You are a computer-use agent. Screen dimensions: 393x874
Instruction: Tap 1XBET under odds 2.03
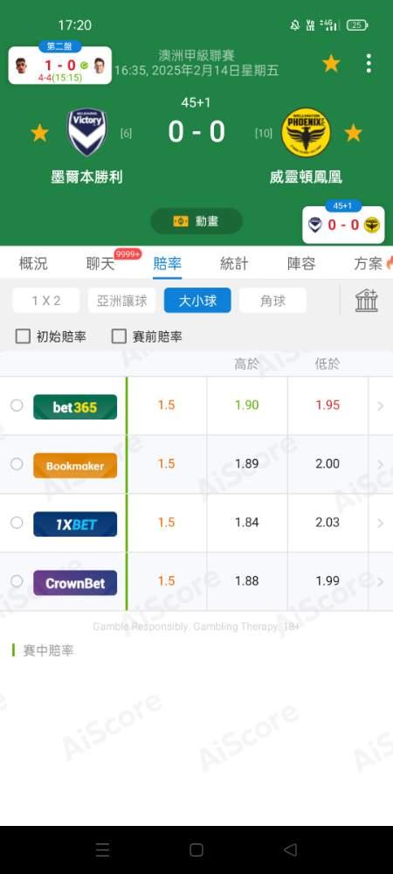[327, 523]
